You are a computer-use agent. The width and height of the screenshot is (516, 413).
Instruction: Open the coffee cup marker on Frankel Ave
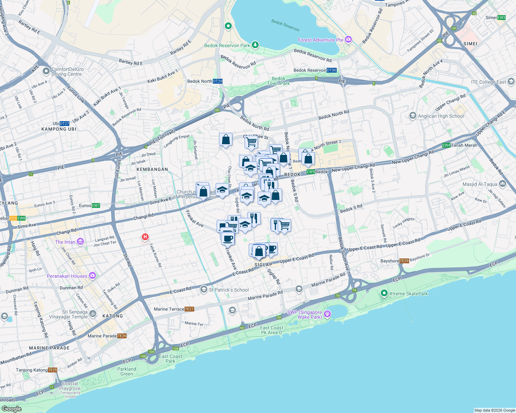[x=228, y=239]
